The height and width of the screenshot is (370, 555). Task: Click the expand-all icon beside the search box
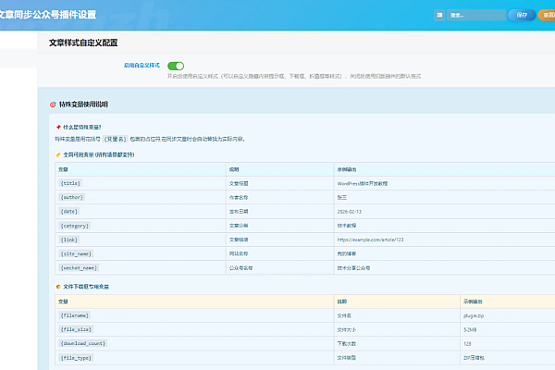pos(439,15)
